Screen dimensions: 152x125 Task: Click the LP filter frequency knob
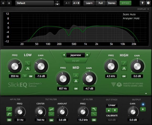pyautogui.click(x=83, y=112)
